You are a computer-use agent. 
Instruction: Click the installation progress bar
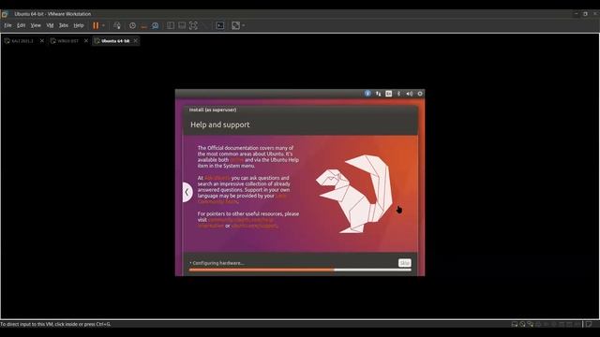pyautogui.click(x=300, y=270)
